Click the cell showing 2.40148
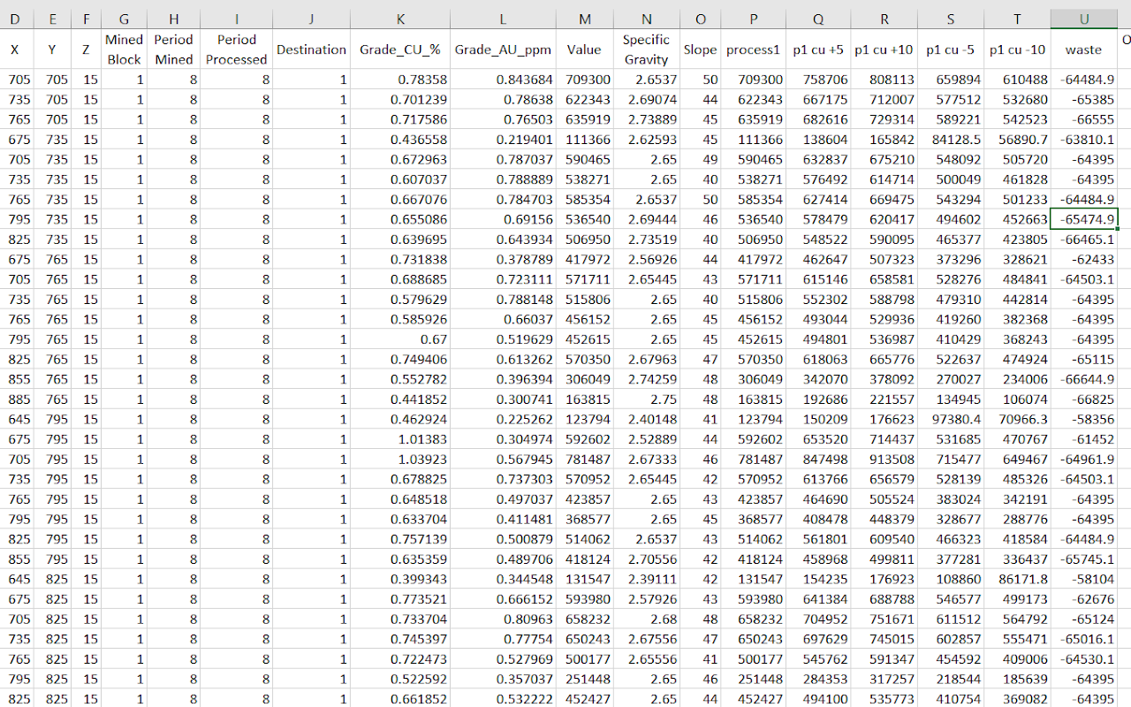Screen dimensions: 1131x707 pyautogui.click(x=646, y=419)
